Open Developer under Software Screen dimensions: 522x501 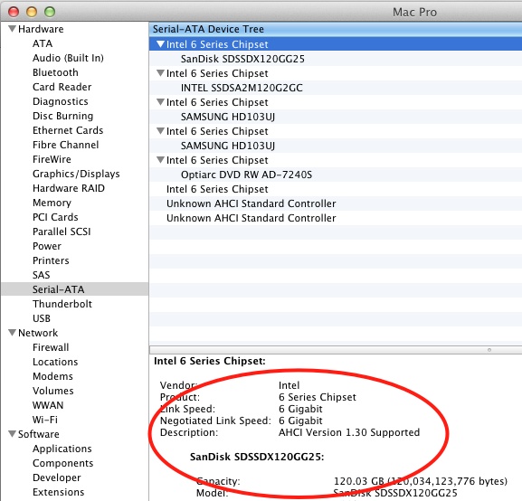point(57,477)
